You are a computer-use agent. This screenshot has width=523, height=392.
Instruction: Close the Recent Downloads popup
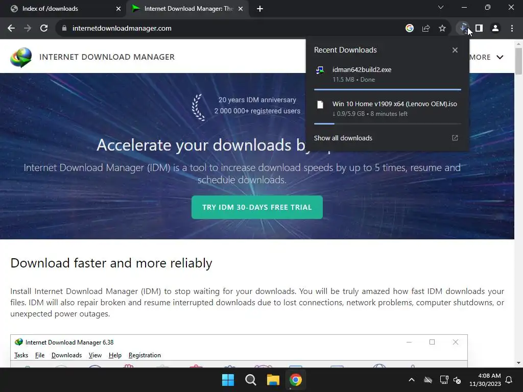click(x=455, y=50)
